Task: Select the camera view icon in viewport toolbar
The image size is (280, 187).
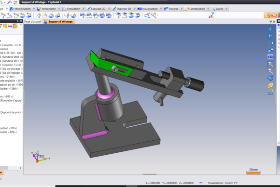Action: pyautogui.click(x=270, y=43)
